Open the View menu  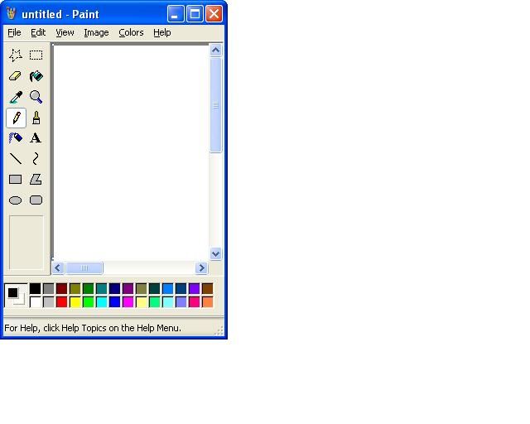pyautogui.click(x=65, y=32)
